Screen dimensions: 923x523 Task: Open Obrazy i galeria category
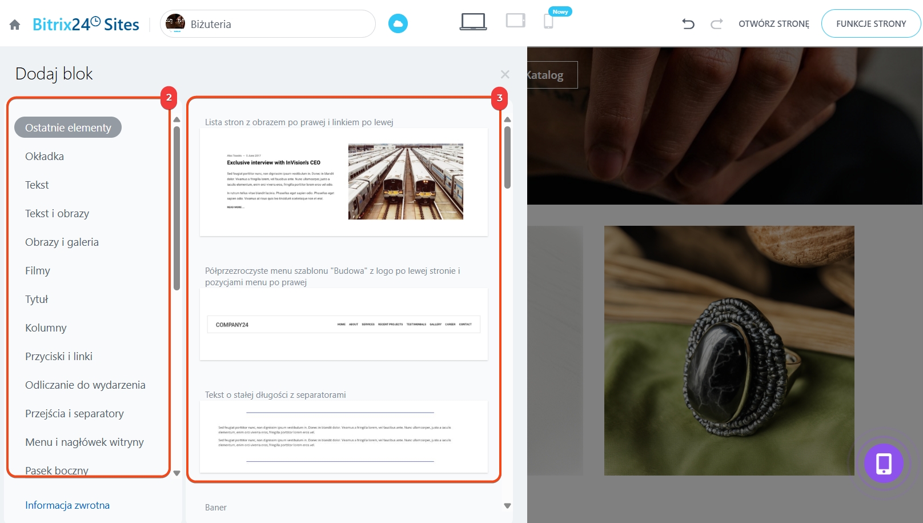tap(62, 242)
